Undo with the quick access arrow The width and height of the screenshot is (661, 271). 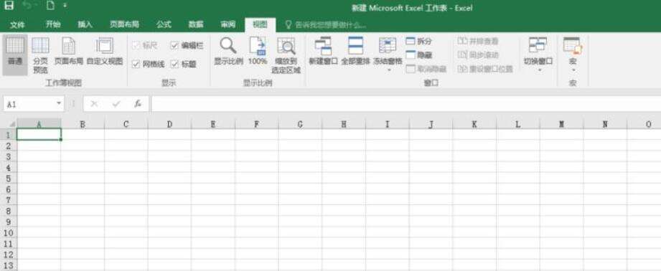[26, 6]
